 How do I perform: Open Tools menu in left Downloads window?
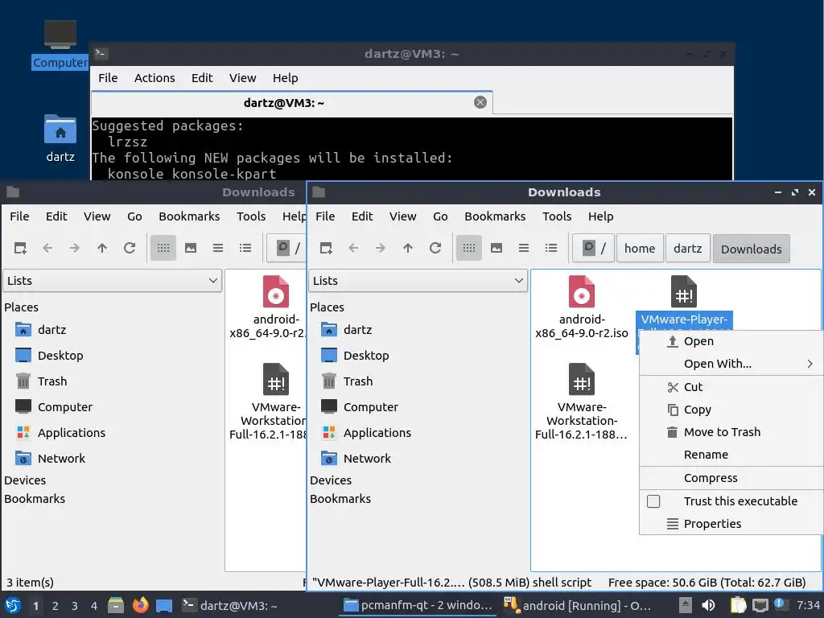coord(251,216)
